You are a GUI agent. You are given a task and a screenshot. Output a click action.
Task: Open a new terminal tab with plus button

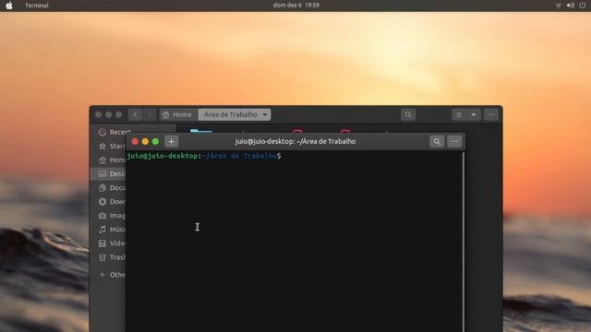171,141
